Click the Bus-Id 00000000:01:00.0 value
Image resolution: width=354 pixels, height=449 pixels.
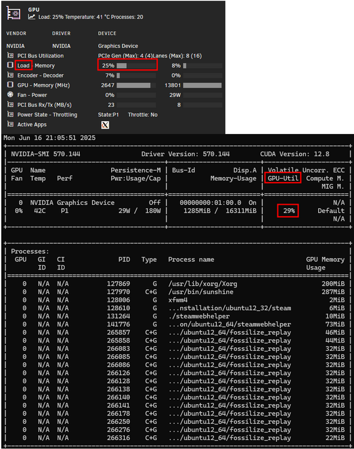coord(210,203)
